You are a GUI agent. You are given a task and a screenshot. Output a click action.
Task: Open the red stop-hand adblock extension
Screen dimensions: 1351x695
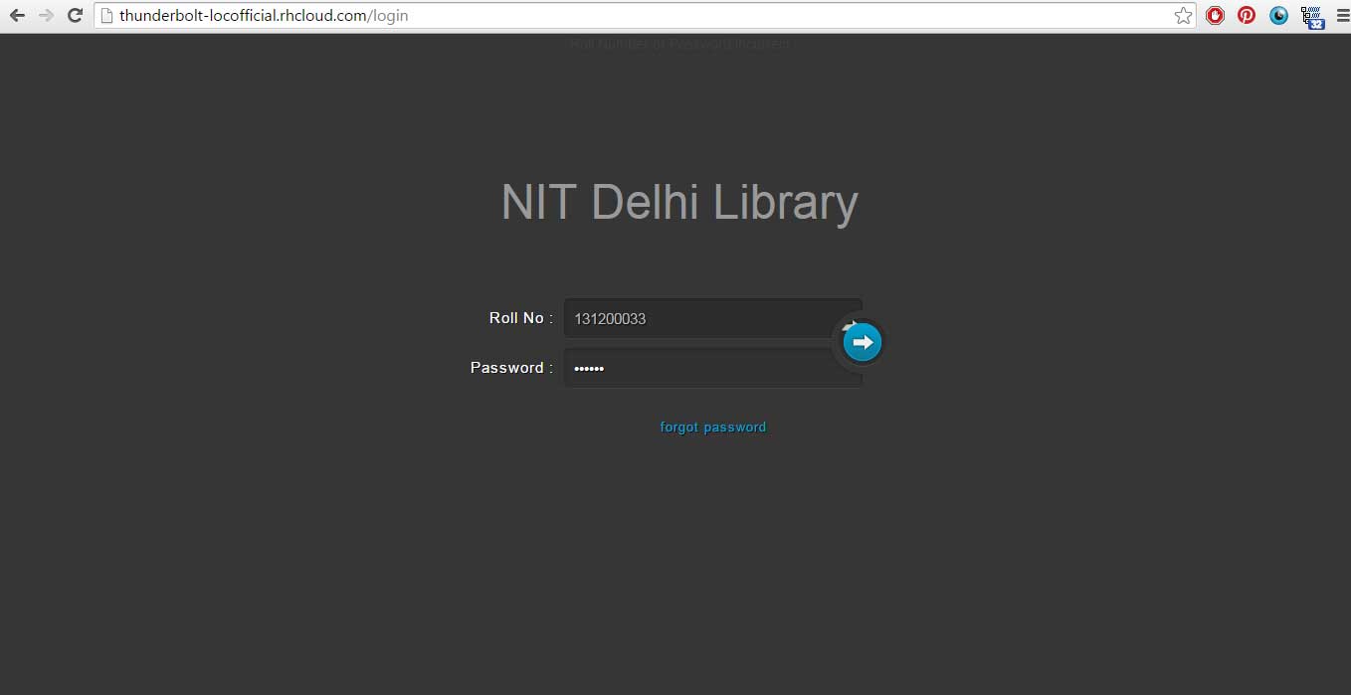(1215, 16)
